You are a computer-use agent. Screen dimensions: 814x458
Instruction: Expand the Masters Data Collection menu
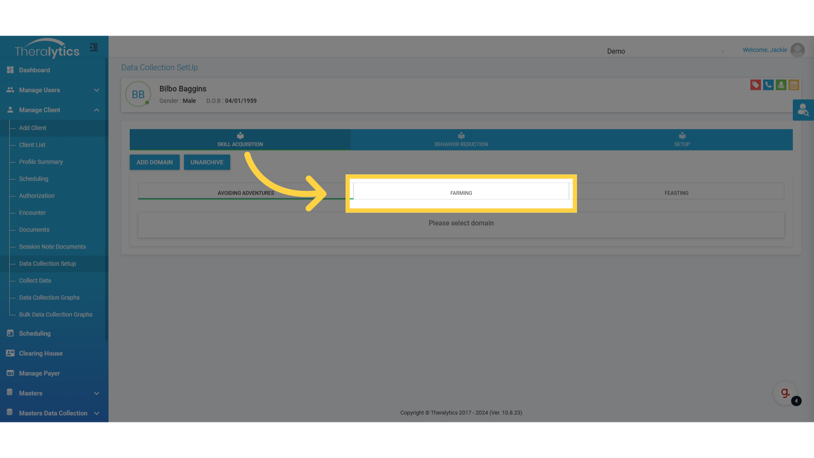[x=54, y=413]
